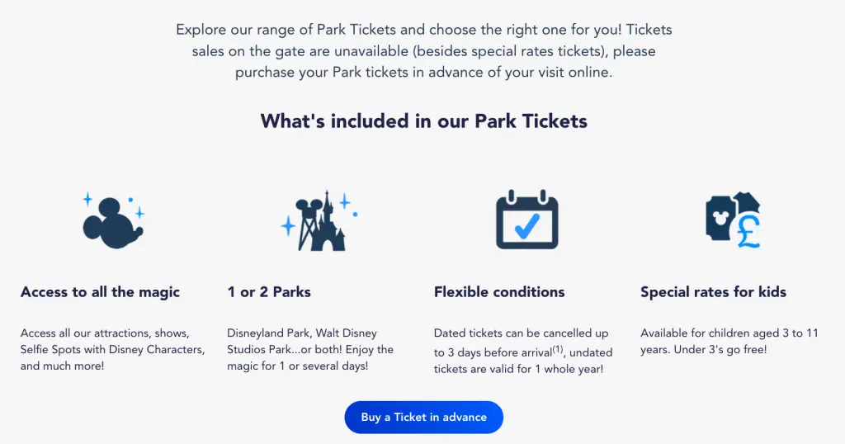The image size is (845, 444).
Task: Click the dated tickets cancellation description text
Action: [x=523, y=351]
